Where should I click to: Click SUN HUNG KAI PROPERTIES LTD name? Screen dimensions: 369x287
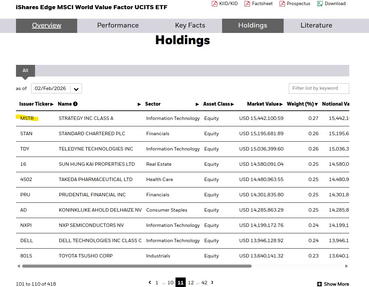(97, 164)
